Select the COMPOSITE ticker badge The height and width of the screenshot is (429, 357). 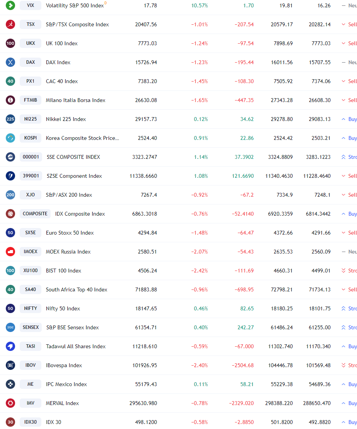point(35,214)
